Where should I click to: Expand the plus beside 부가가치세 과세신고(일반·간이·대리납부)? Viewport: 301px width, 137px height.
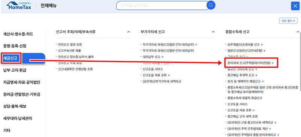tap(196, 44)
